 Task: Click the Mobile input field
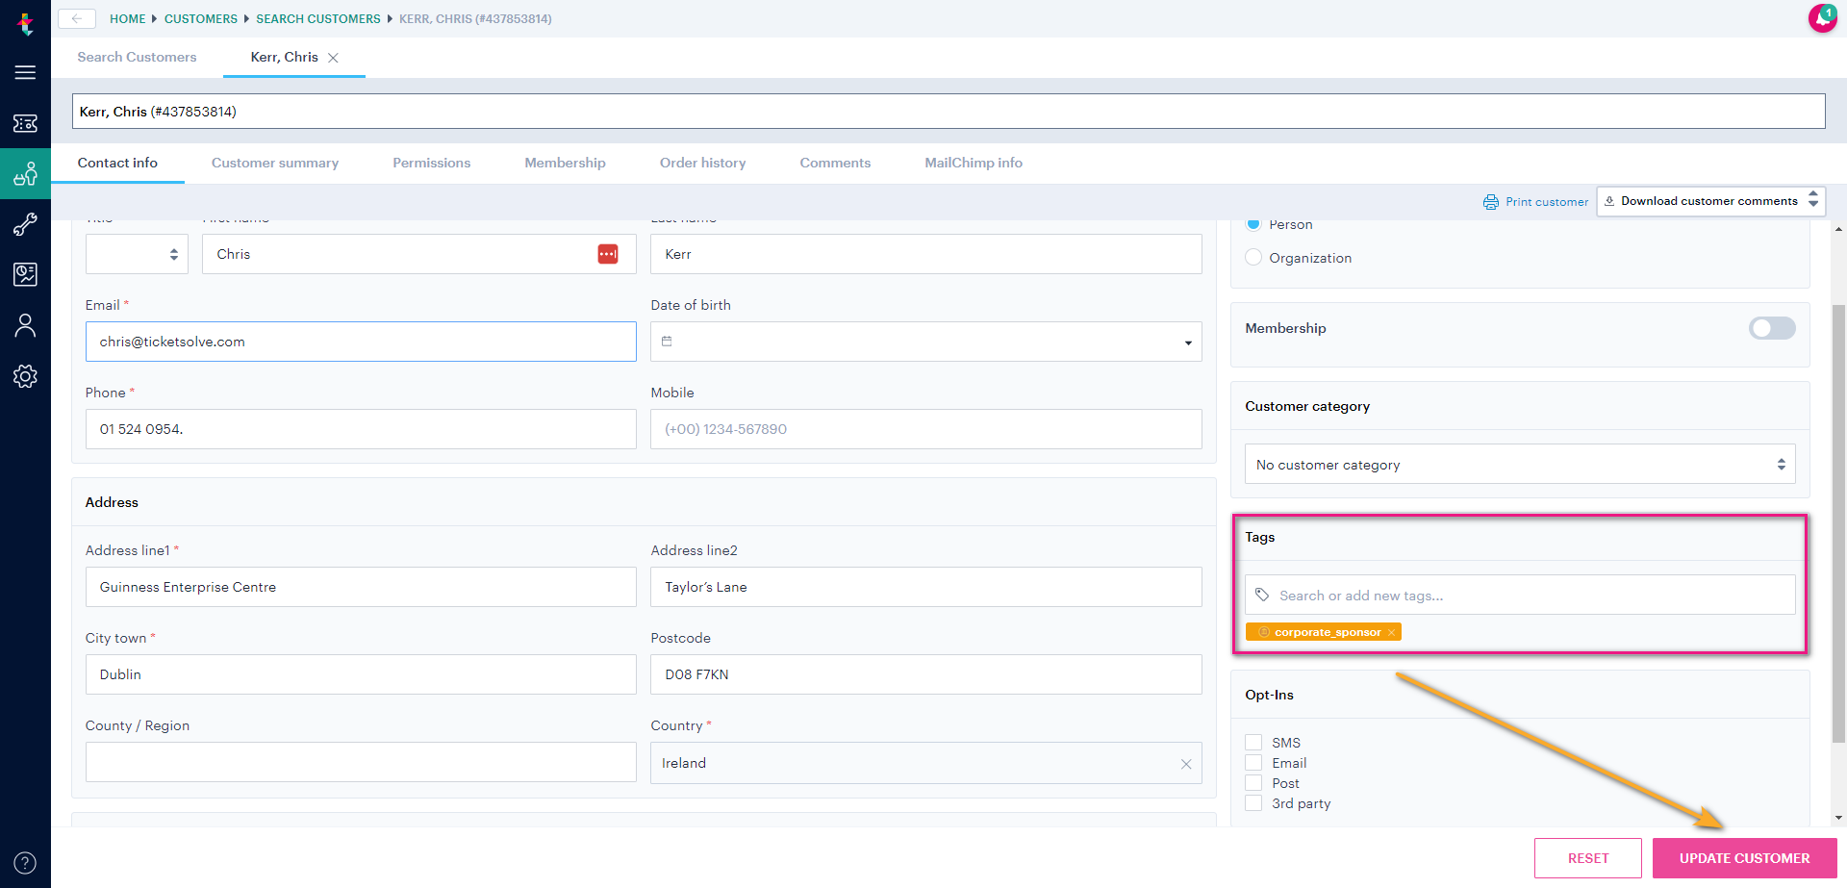[926, 429]
